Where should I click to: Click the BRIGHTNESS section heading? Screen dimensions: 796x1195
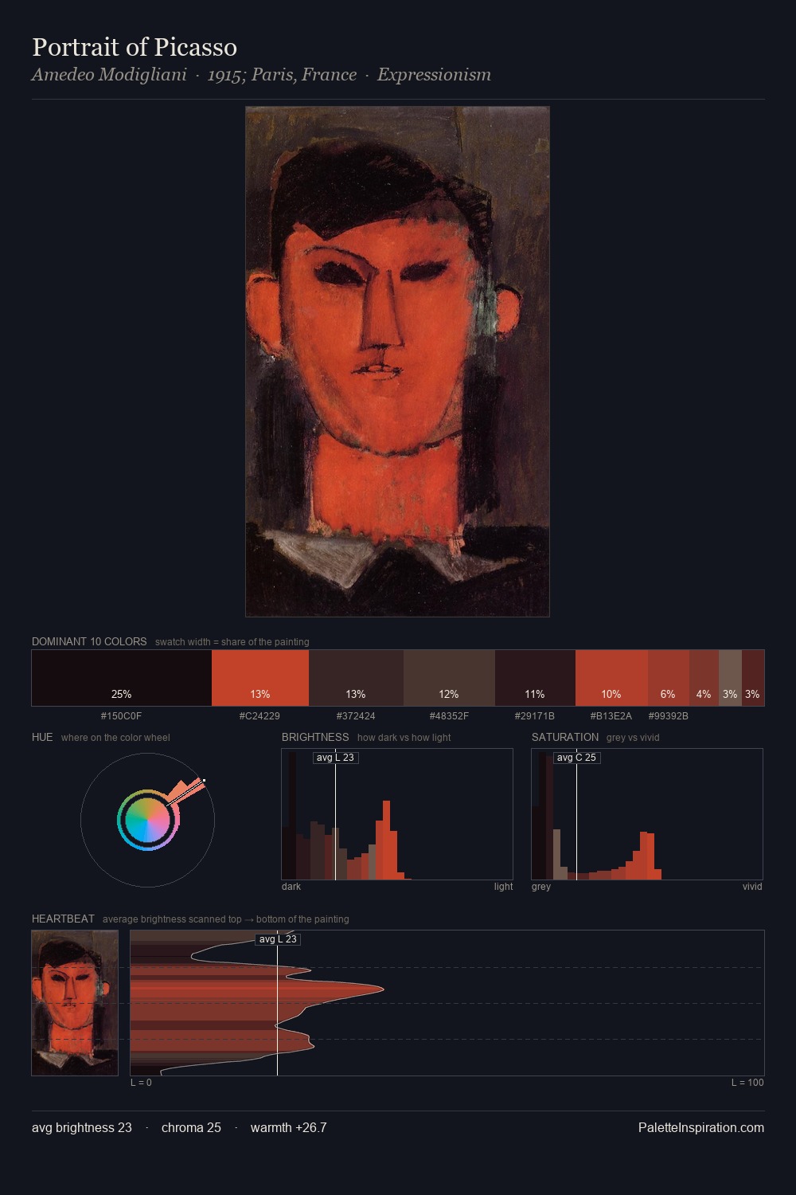[x=315, y=737]
